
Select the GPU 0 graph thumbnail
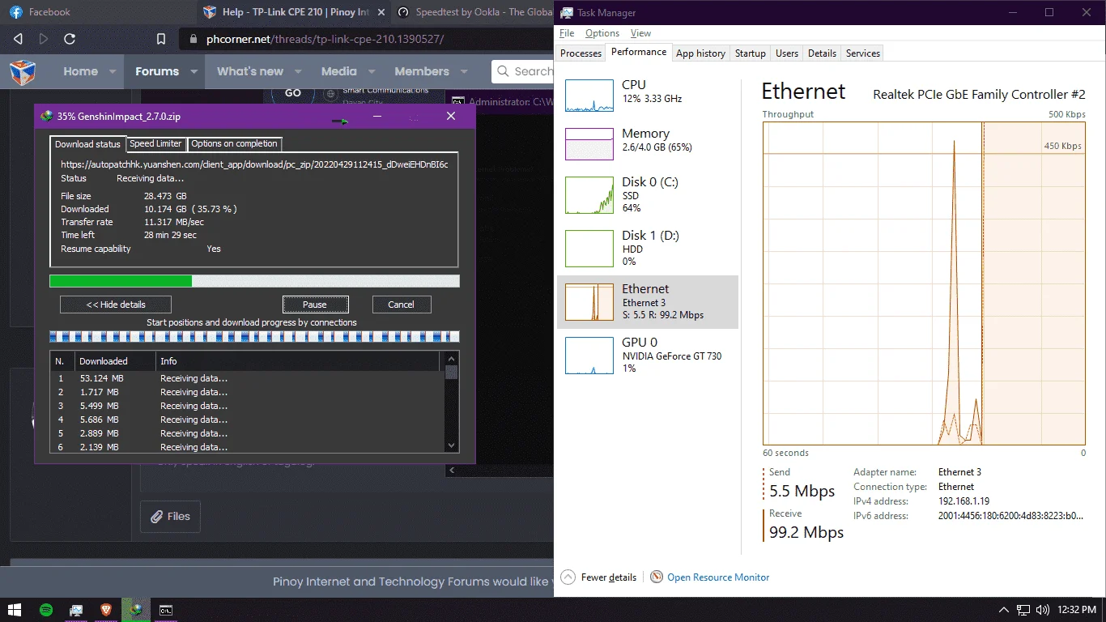point(589,356)
